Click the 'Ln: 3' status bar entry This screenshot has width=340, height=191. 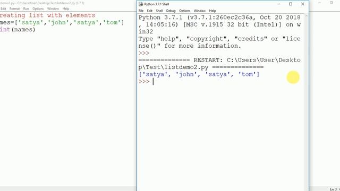pos(333,189)
